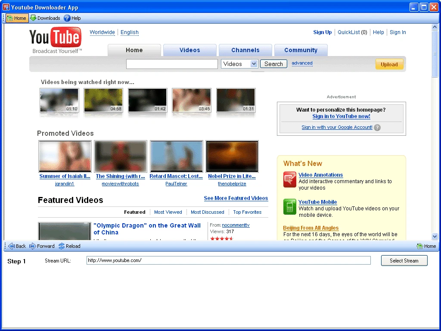
Task: Click the Google Account help question icon
Action: pyautogui.click(x=377, y=128)
